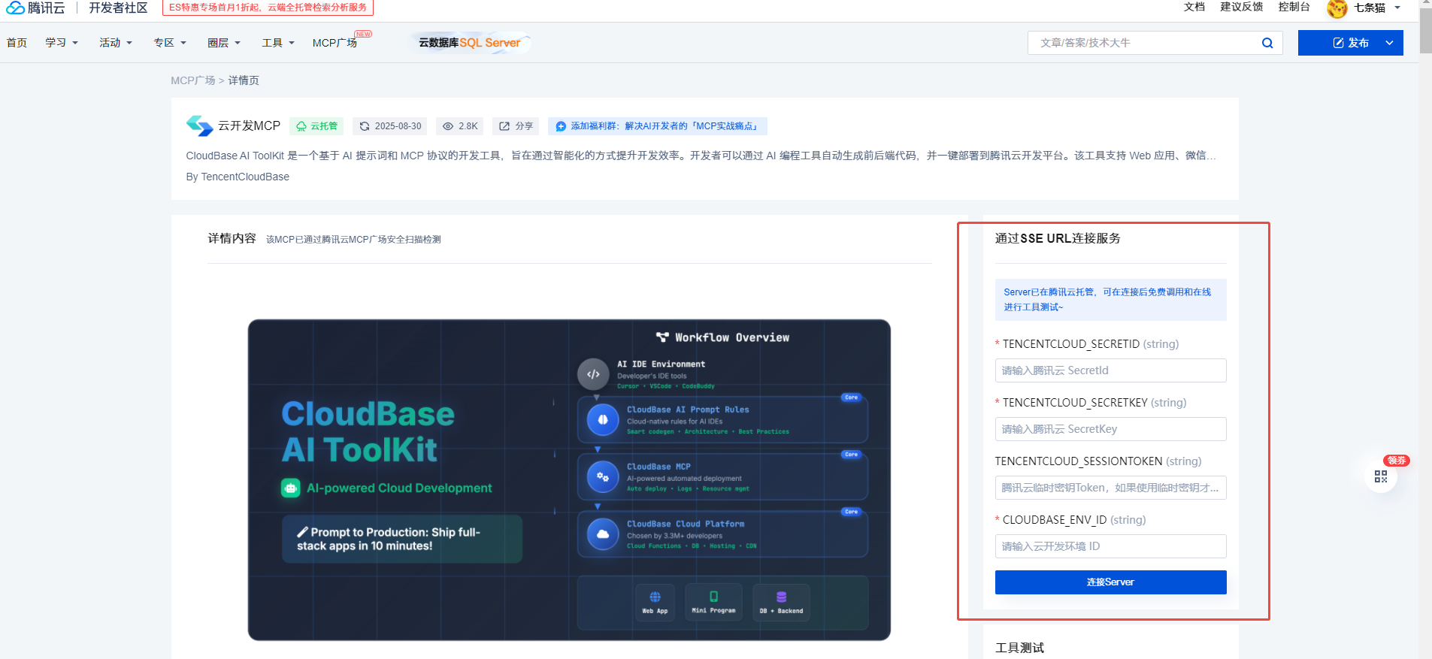Image resolution: width=1432 pixels, height=659 pixels.
Task: Click the 云托管 tag
Action: pyautogui.click(x=316, y=126)
